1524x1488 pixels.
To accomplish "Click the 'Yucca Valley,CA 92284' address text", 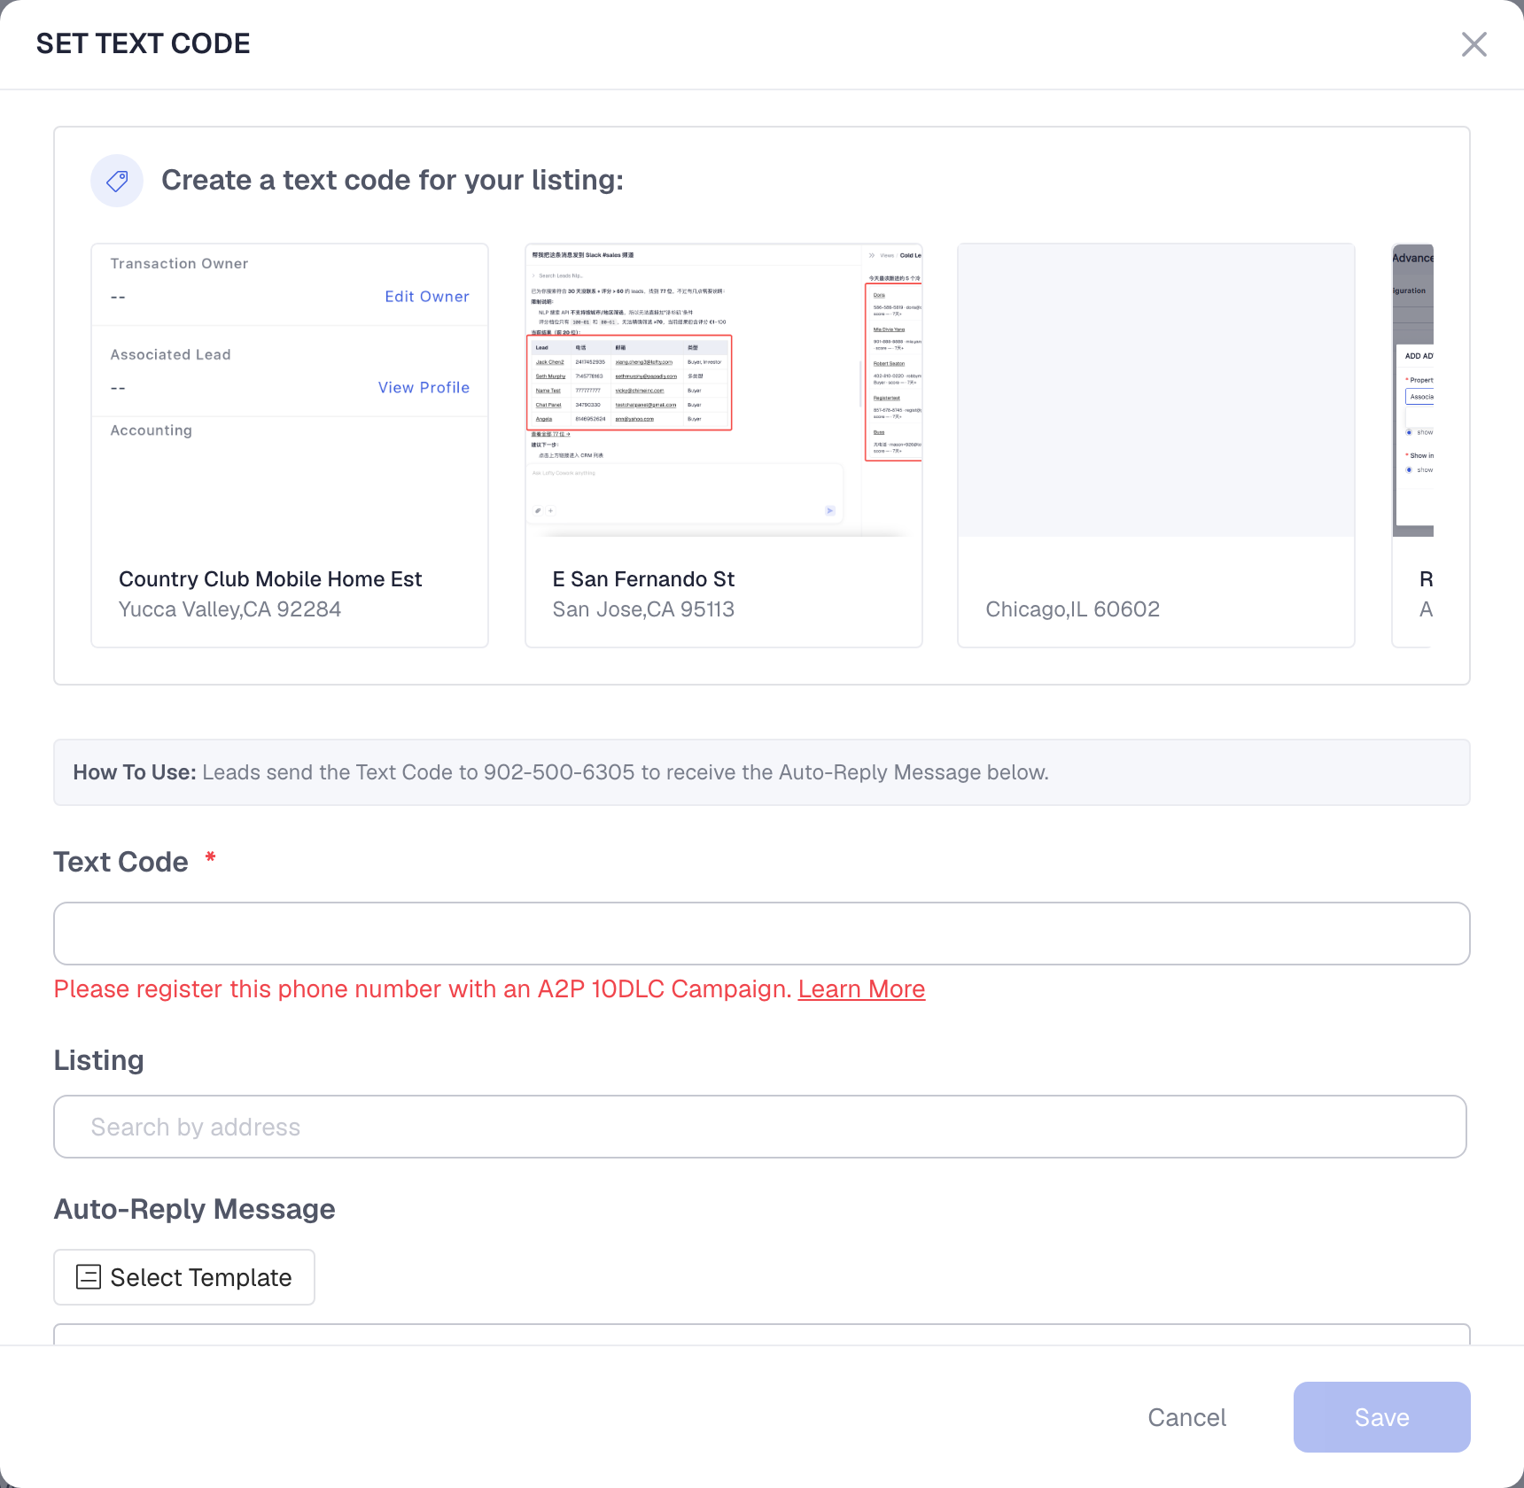I will pos(229,609).
